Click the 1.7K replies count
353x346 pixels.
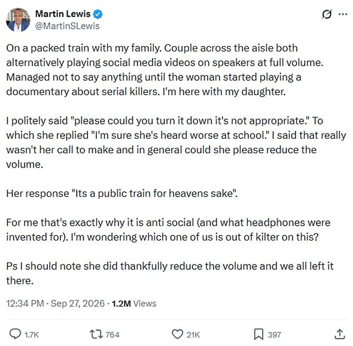tap(32, 335)
